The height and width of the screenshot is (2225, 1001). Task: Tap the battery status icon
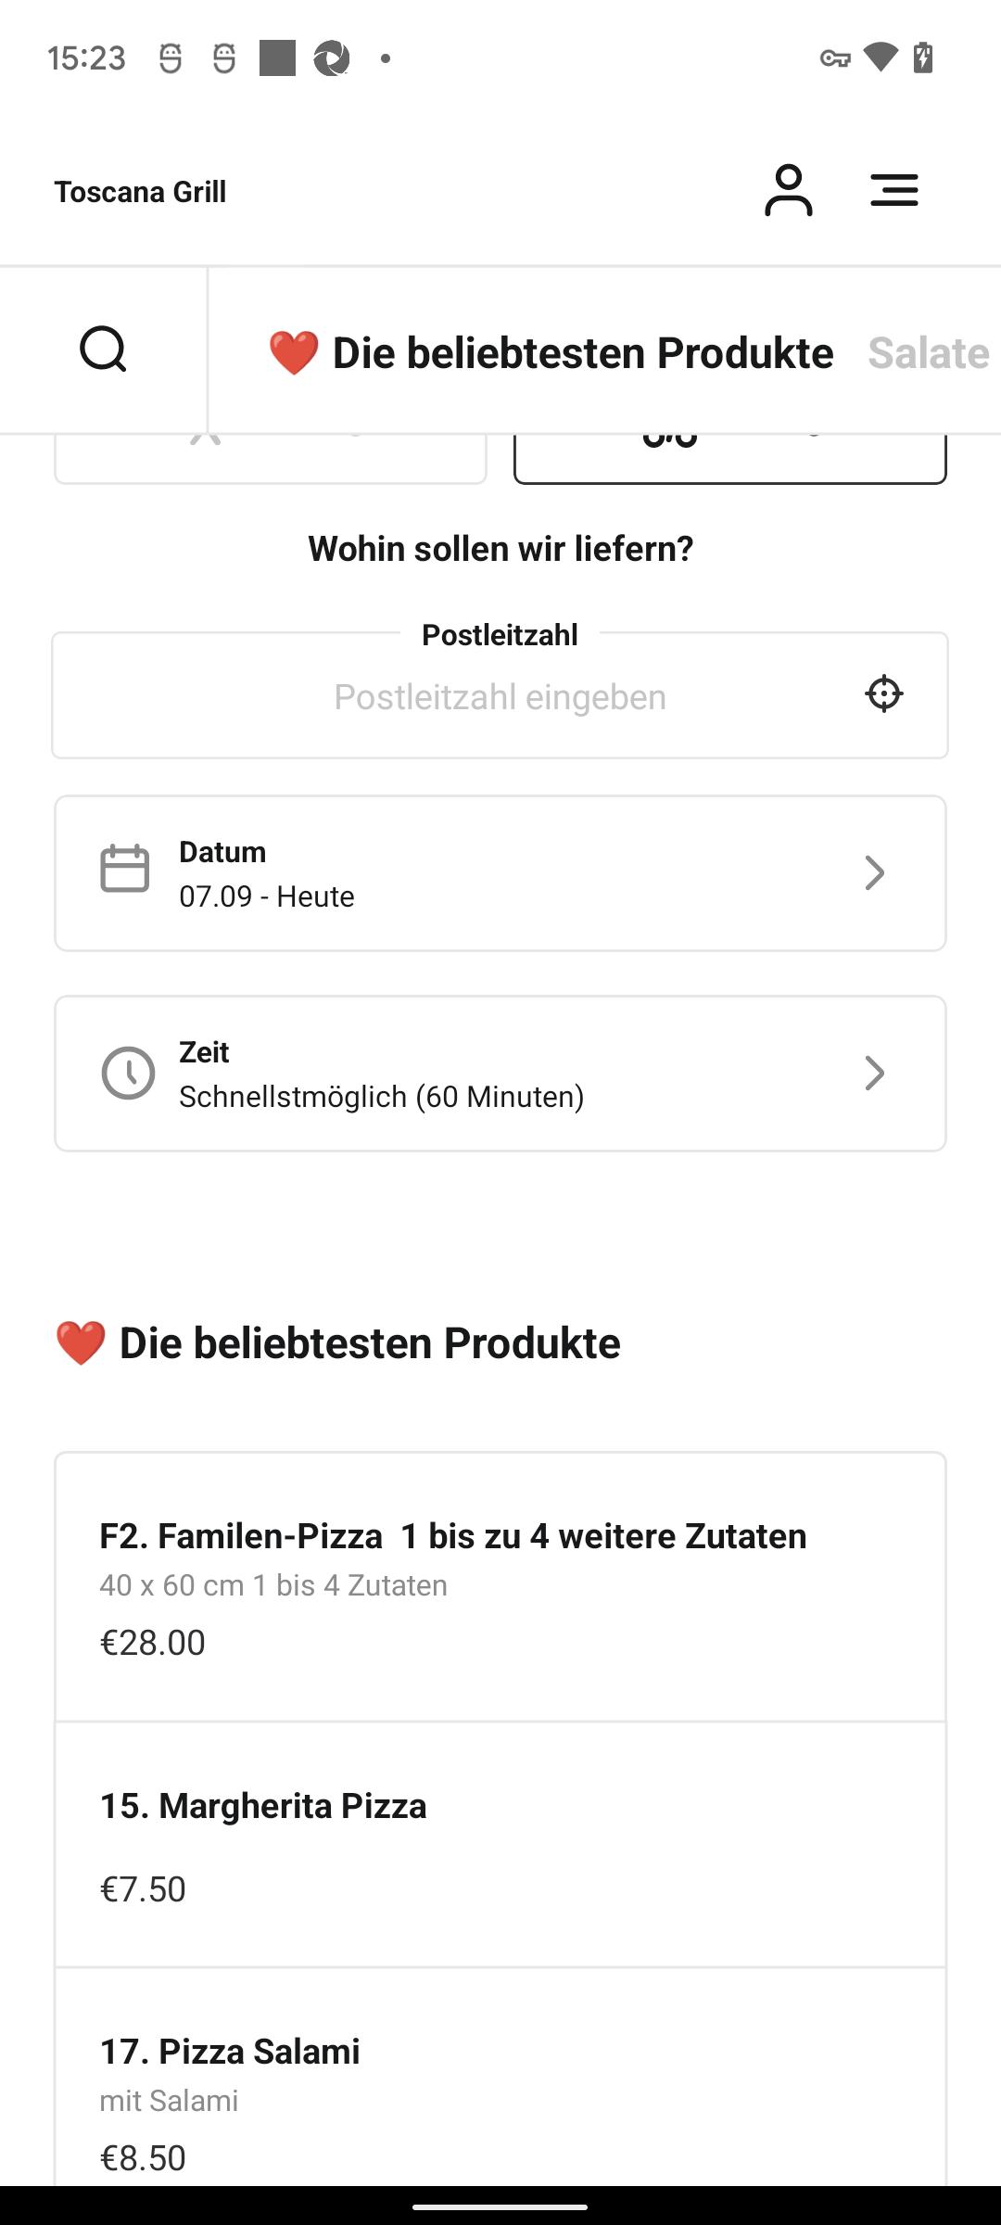click(923, 57)
